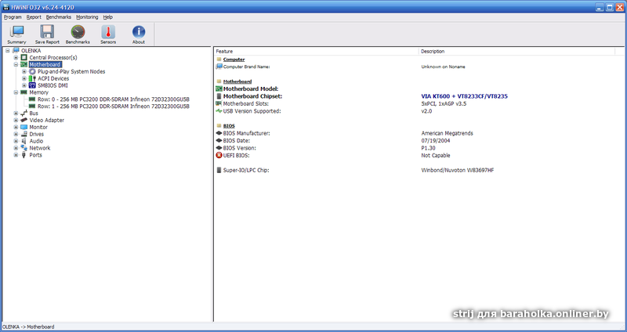This screenshot has width=627, height=332.
Task: Click the red UEFI BIOS error icon
Action: pyautogui.click(x=219, y=155)
